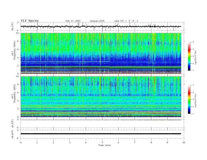Viewport: 207px width, 160px height.
Task: Click time axis tick label "7"
Action: click(x=135, y=142)
